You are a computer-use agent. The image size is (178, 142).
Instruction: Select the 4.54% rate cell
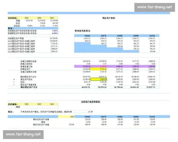tap(42, 26)
